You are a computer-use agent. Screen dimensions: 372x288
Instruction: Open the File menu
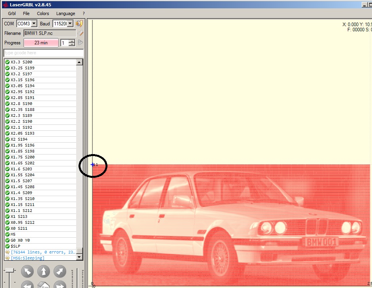[x=26, y=13]
